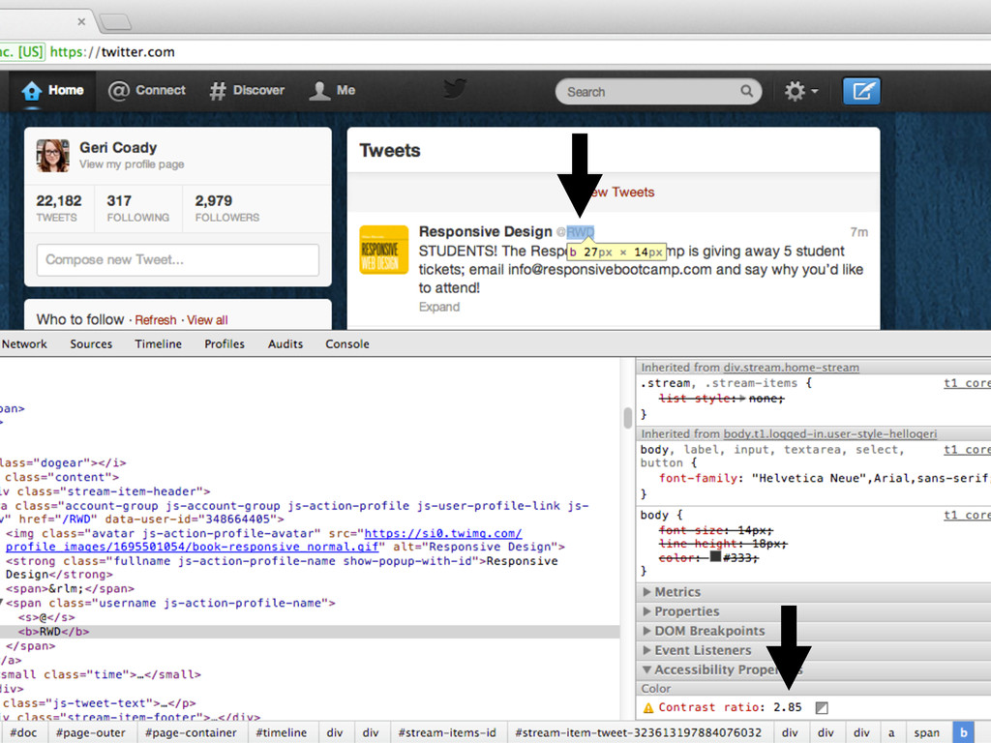Image resolution: width=991 pixels, height=743 pixels.
Task: Click the search magnifier icon
Action: tap(746, 91)
